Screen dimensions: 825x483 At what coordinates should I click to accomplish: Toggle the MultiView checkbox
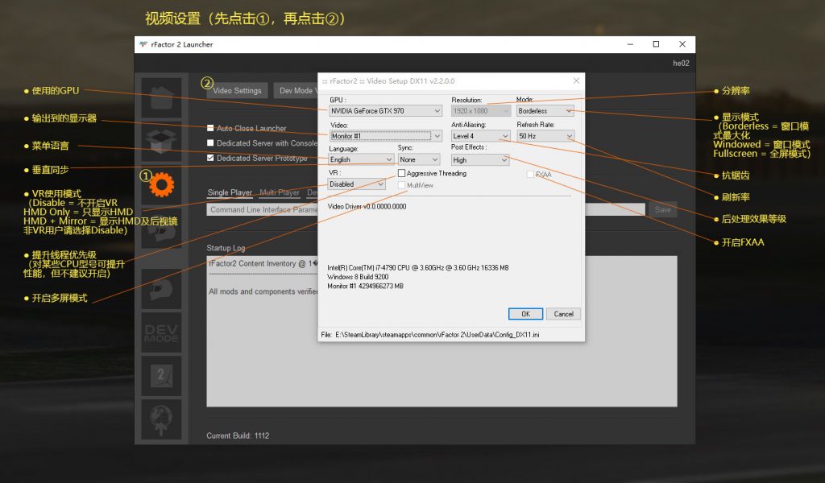tap(401, 185)
